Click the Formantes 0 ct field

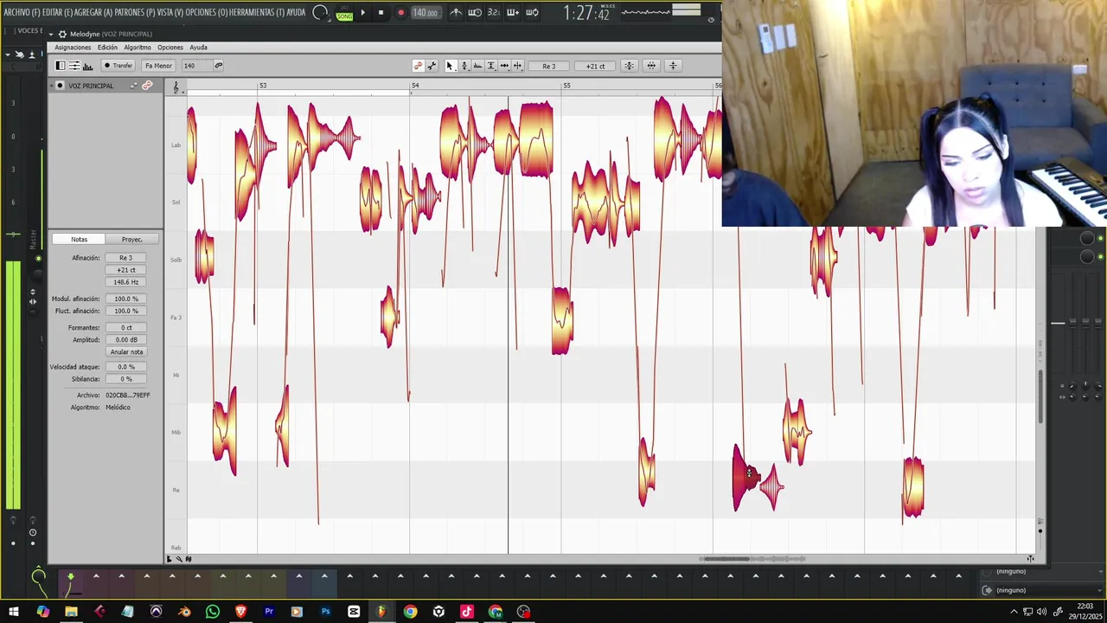pos(126,328)
